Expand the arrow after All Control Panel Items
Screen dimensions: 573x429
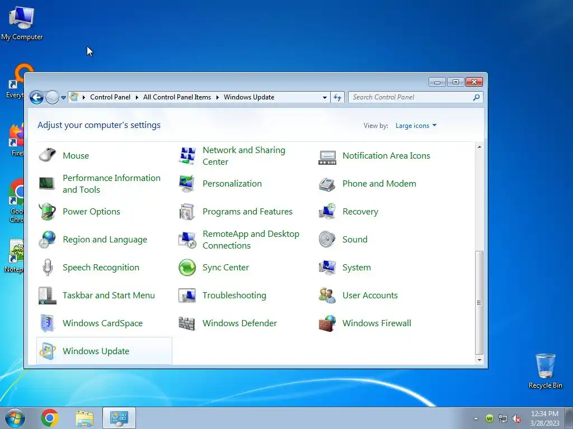(x=218, y=97)
